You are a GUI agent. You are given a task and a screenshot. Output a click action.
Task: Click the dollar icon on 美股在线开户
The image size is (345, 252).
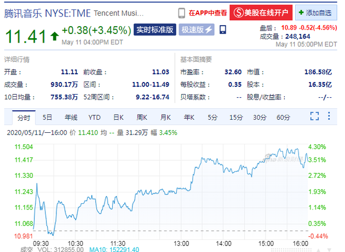(239, 13)
